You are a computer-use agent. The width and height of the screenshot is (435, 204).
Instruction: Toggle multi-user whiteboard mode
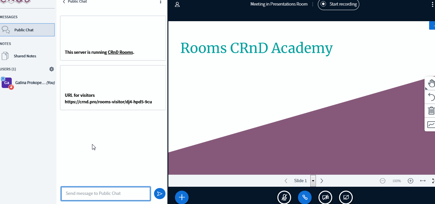(x=431, y=124)
